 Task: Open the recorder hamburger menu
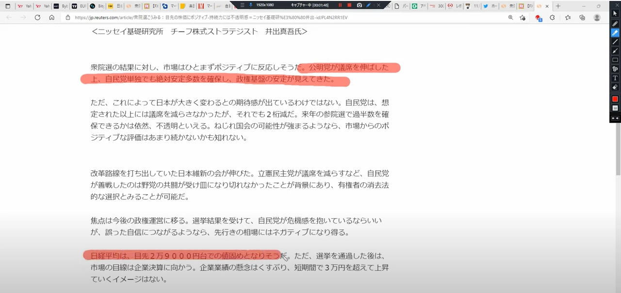click(242, 5)
